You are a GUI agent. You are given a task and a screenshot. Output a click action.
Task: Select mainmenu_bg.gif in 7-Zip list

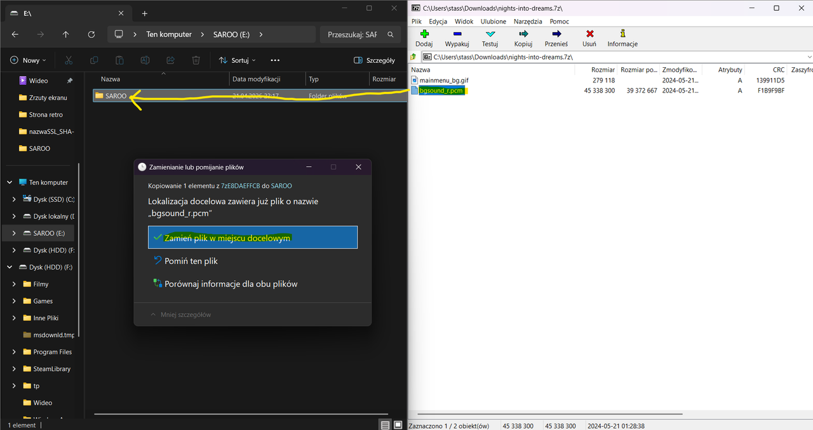[444, 81]
